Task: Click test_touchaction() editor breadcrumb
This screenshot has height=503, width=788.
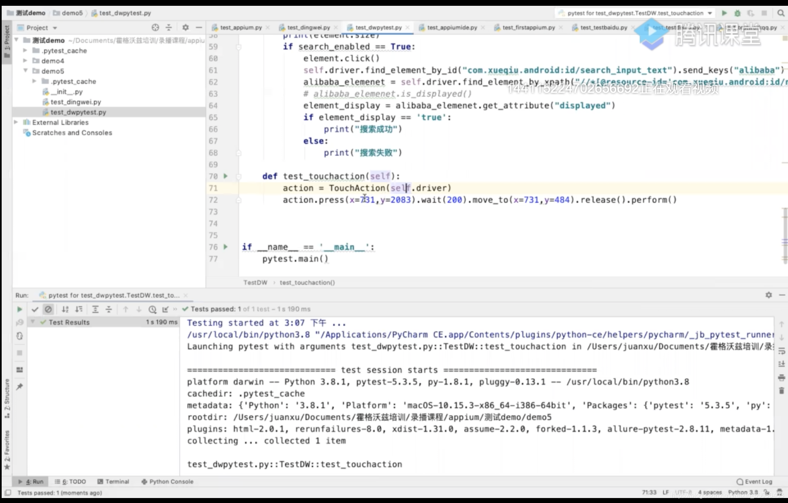Action: click(x=307, y=283)
